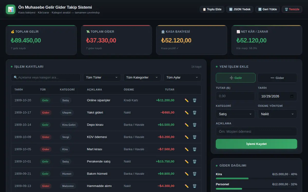Viewport: 308px width, 192px height.
Task: Click the Kira Geliri category tag
Action: click(69, 125)
